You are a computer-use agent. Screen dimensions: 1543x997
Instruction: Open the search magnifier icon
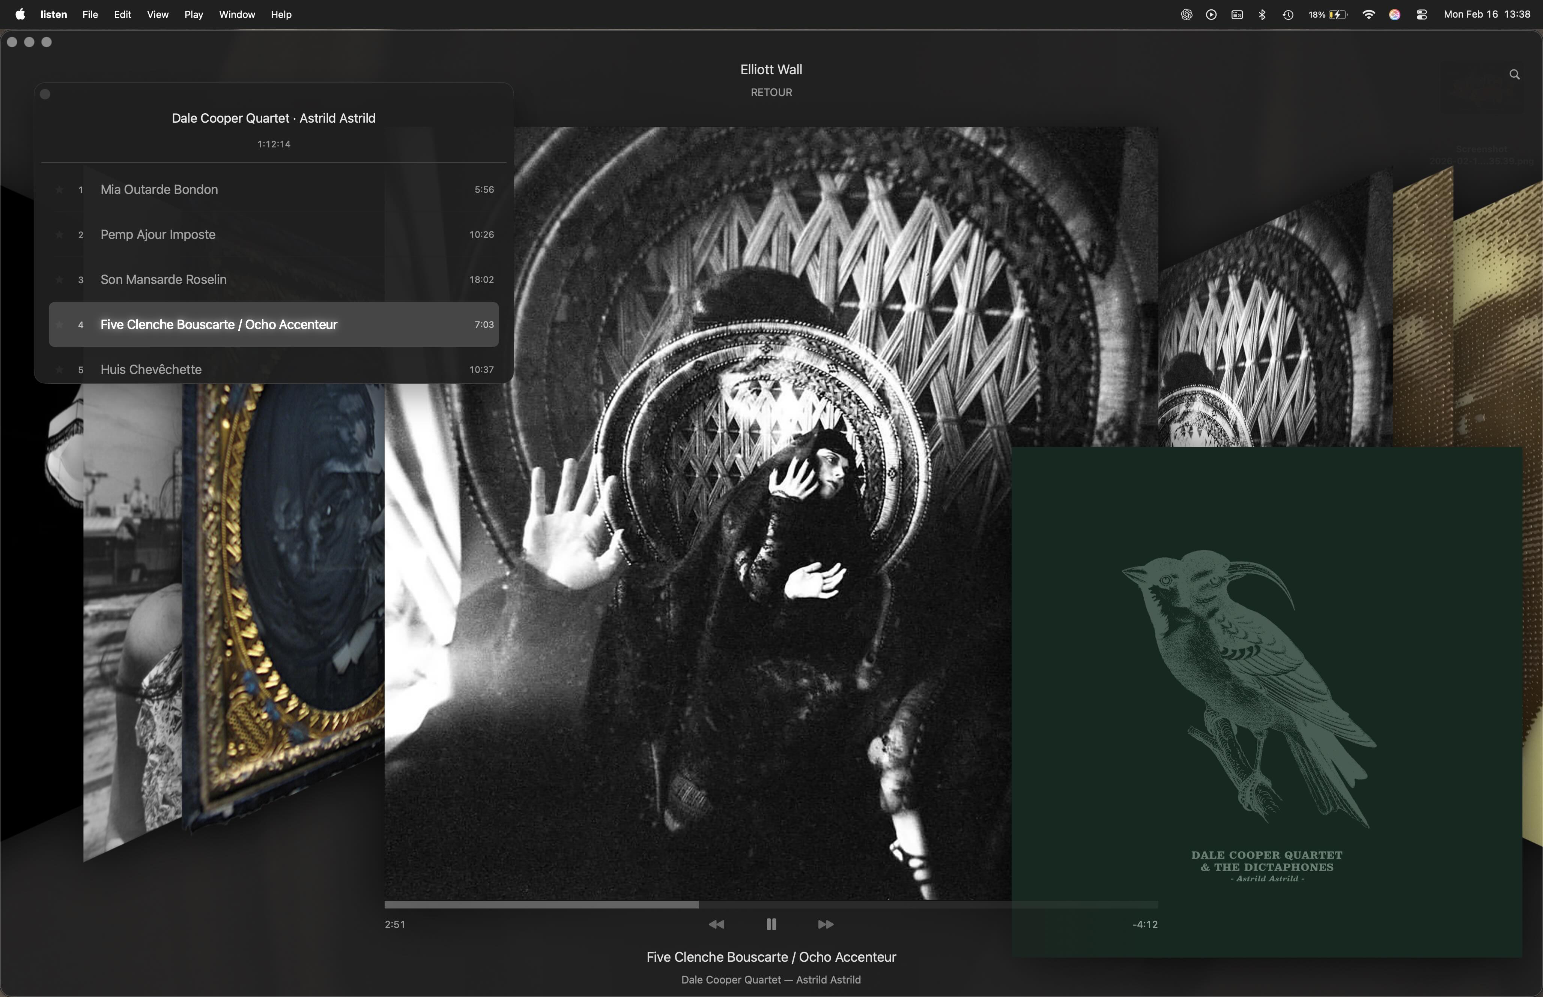tap(1514, 74)
